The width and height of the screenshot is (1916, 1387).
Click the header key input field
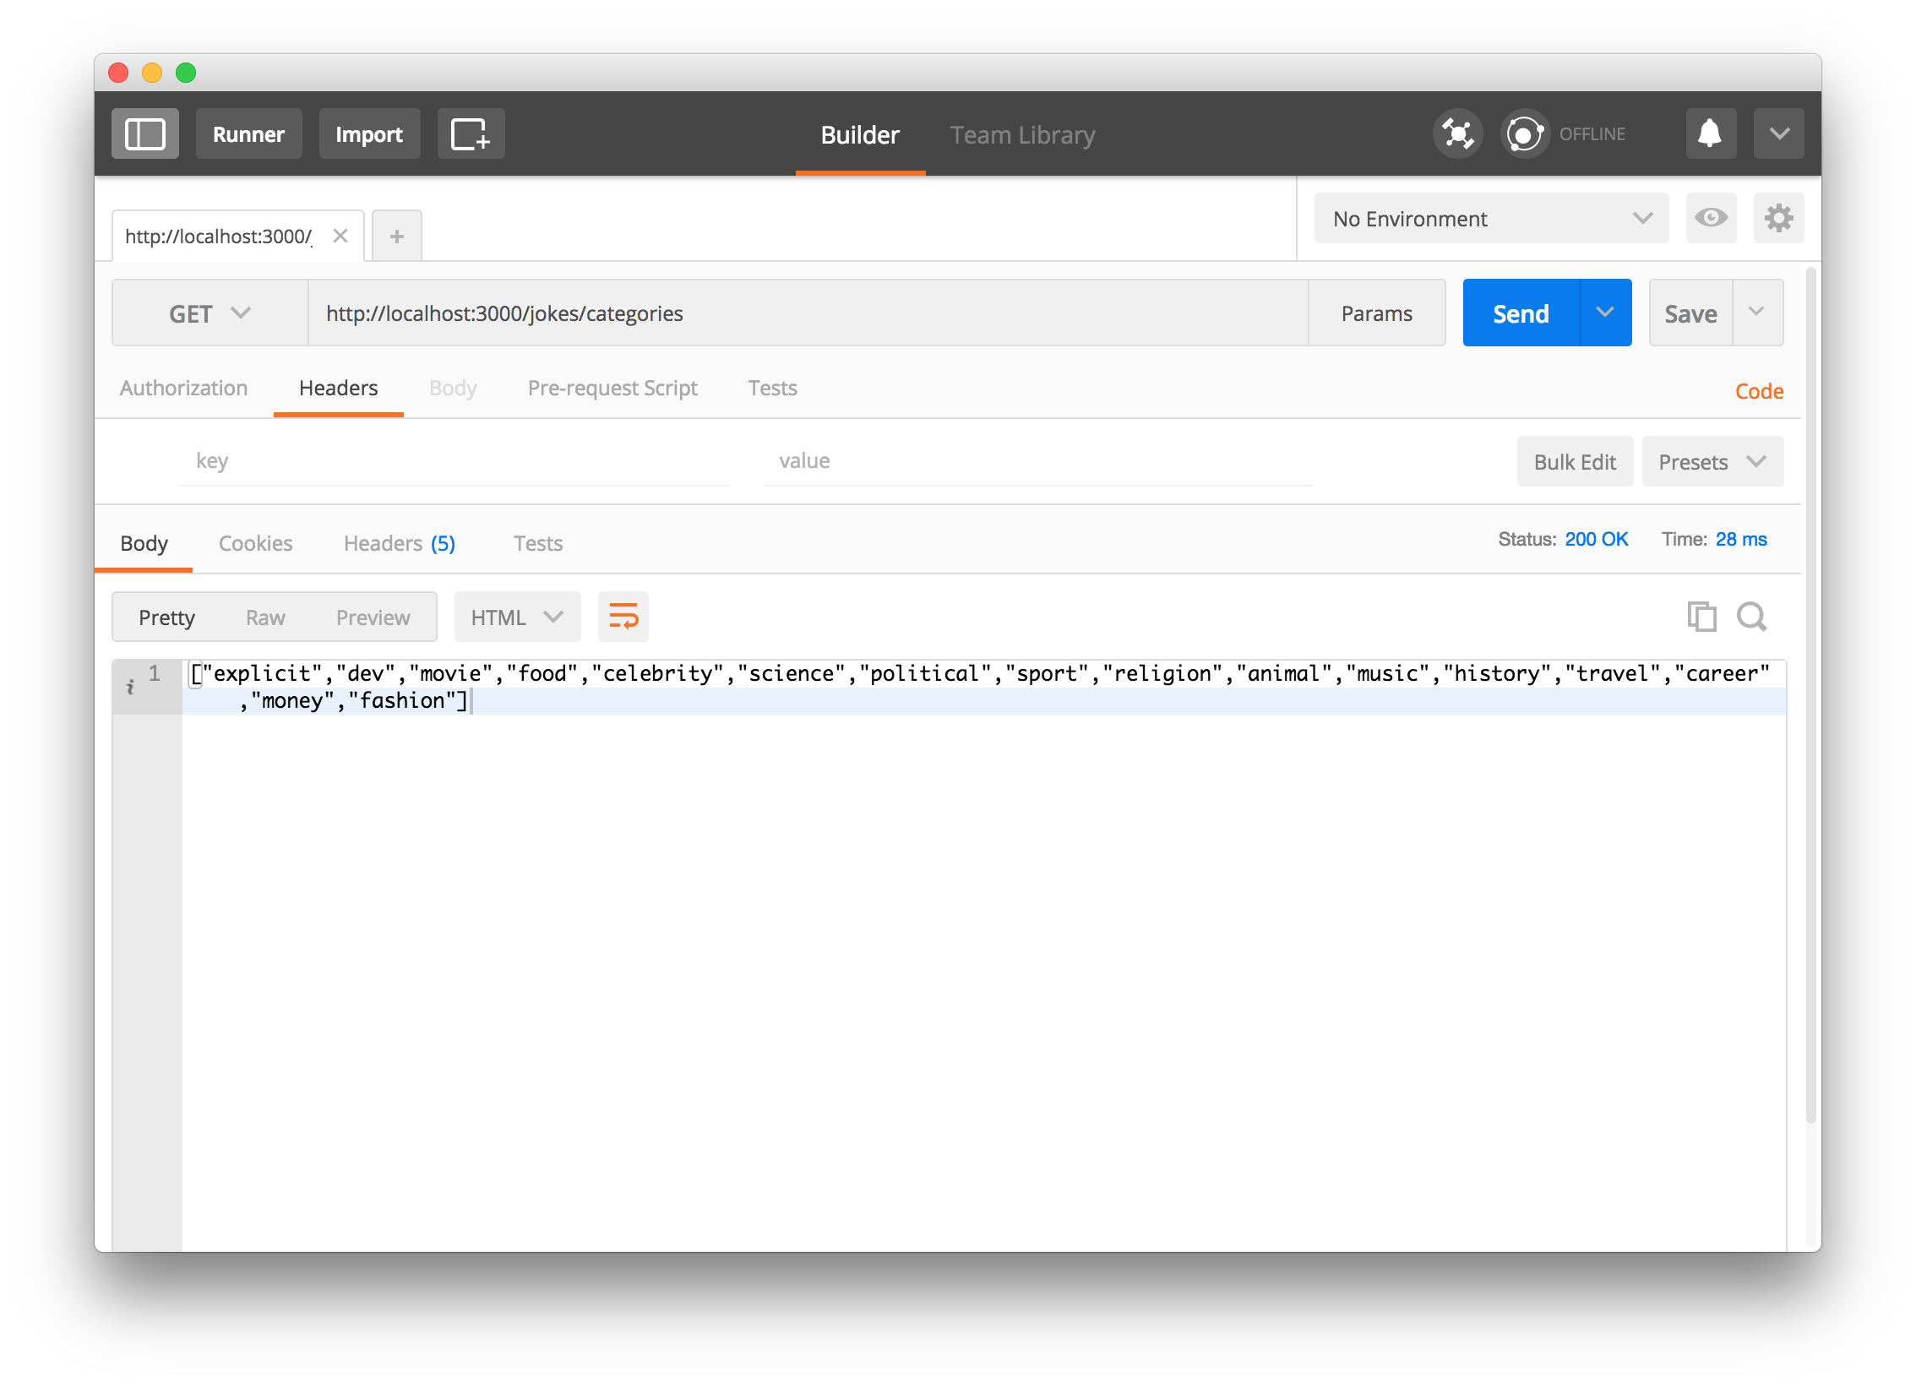coord(454,461)
